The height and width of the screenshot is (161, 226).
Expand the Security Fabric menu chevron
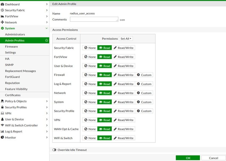(x=47, y=10)
